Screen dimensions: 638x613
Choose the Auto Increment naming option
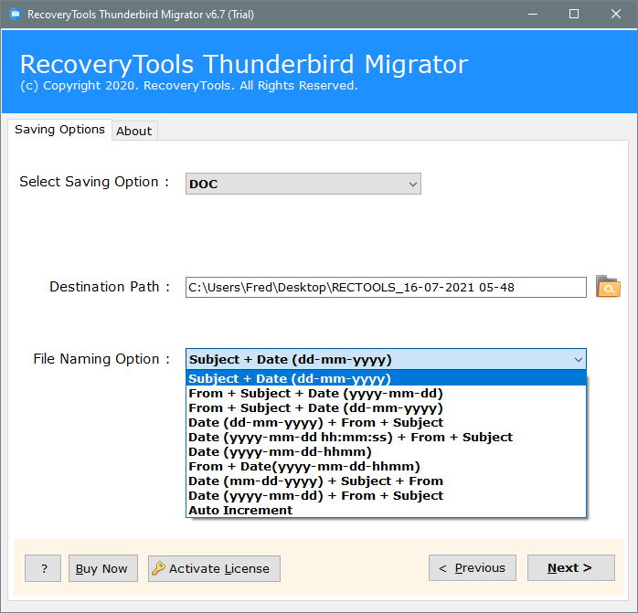point(386,510)
